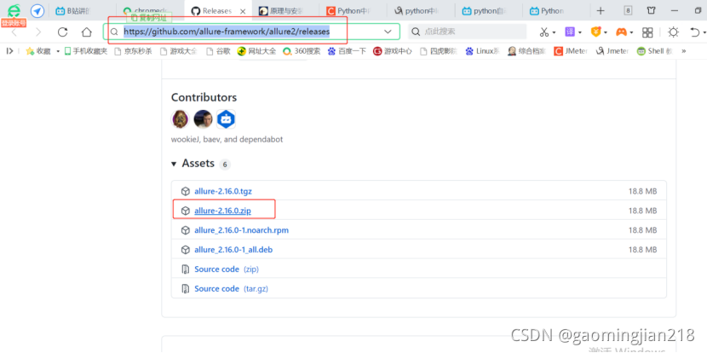707x353 pixels.
Task: Expand the 收藏 bookmarks dropdown arrow
Action: (x=58, y=51)
